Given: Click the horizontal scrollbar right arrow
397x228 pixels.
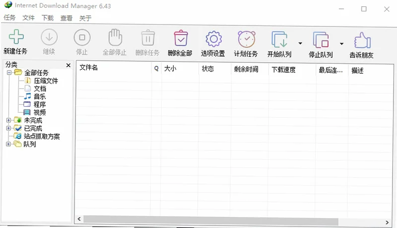Looking at the screenshot, I should point(387,223).
